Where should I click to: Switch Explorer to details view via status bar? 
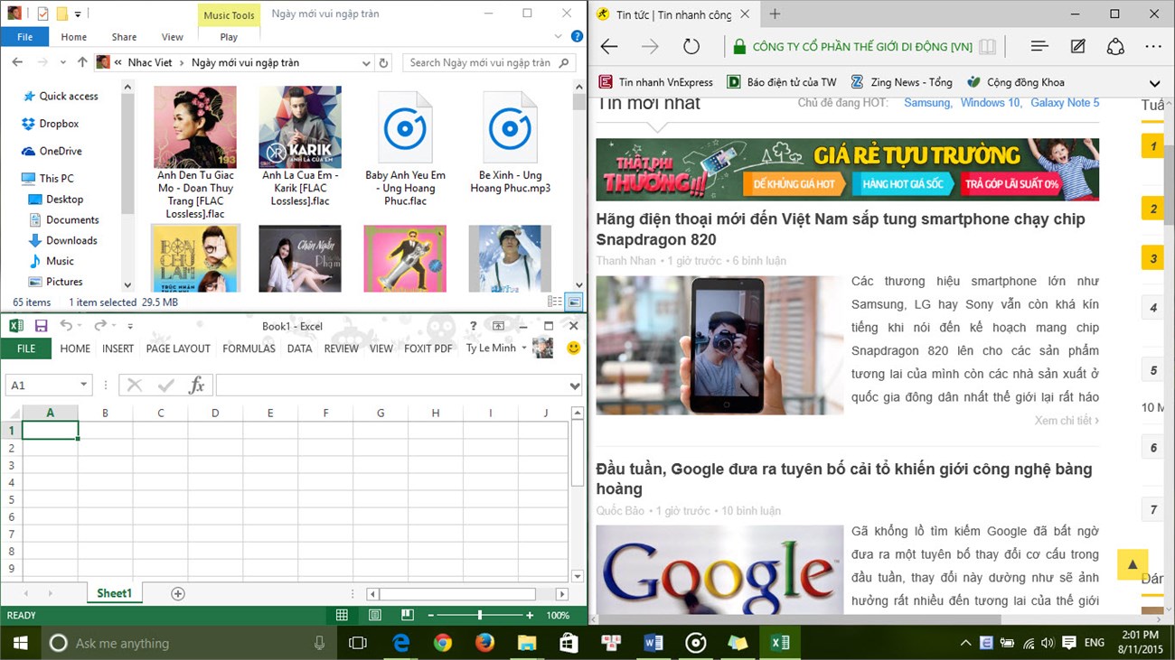(555, 301)
